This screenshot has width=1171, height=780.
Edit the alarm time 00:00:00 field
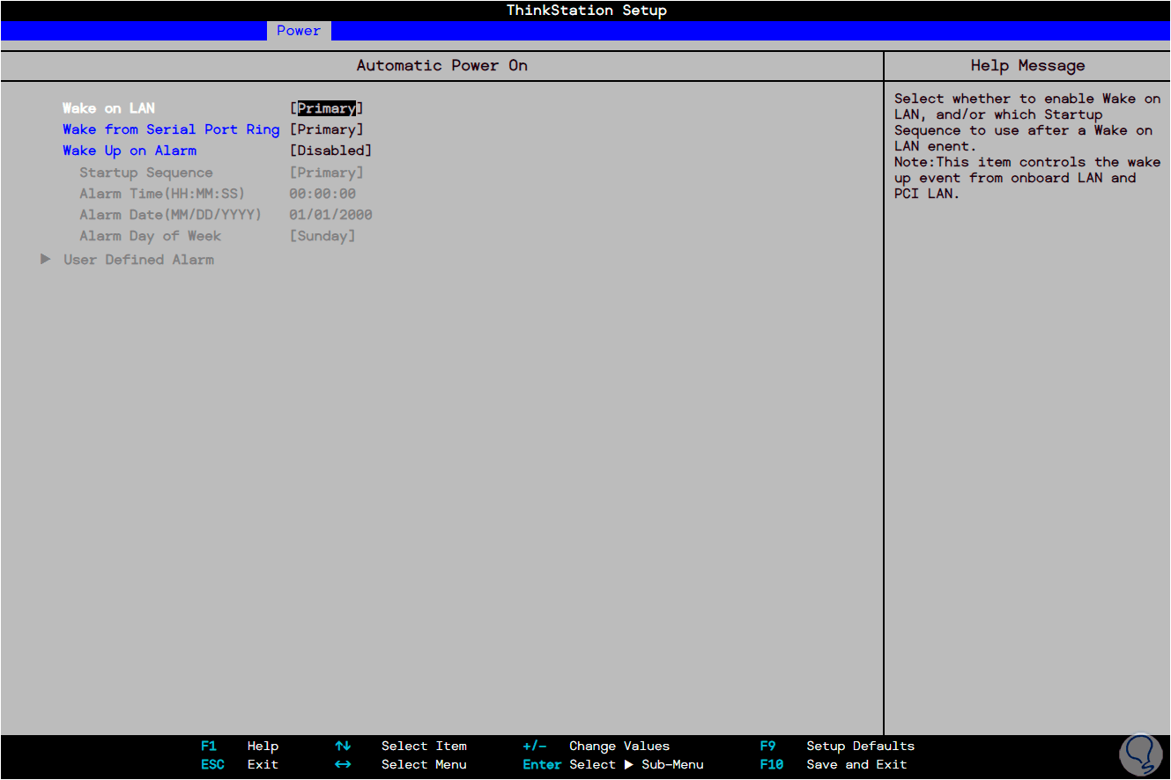pos(322,194)
